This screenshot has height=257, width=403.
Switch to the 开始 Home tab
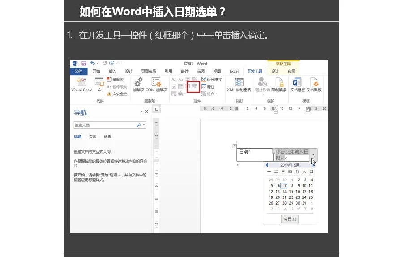coord(96,71)
